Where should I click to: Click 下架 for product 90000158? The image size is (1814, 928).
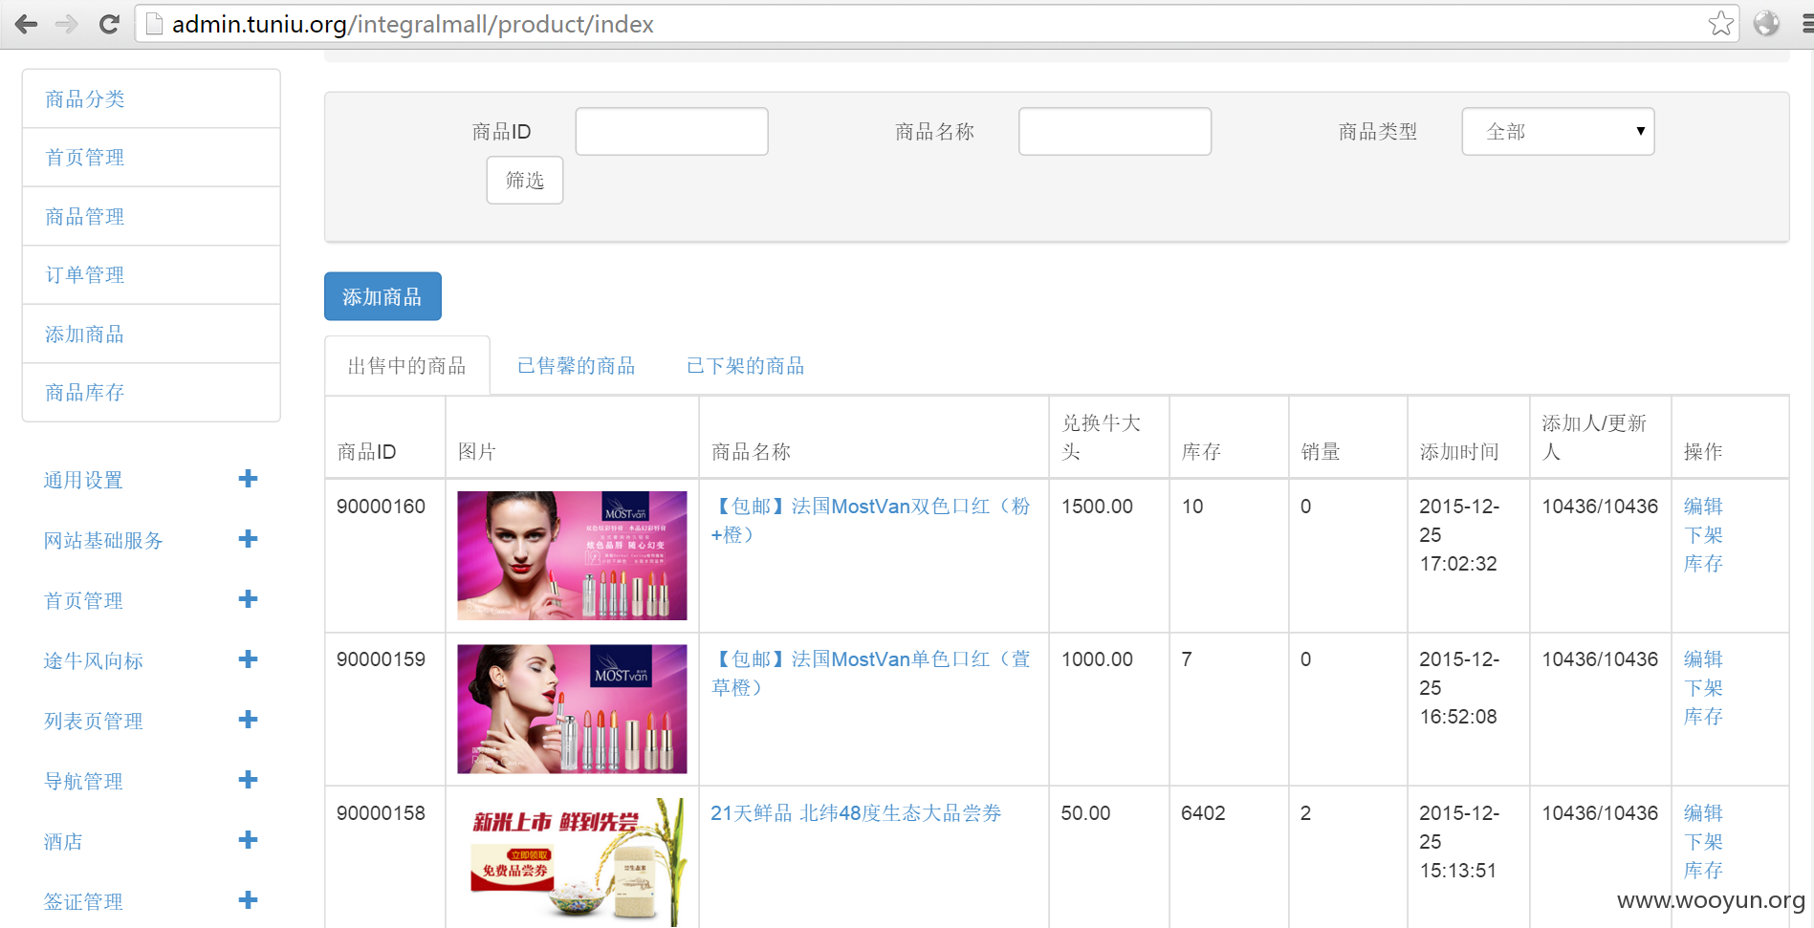pos(1703,842)
